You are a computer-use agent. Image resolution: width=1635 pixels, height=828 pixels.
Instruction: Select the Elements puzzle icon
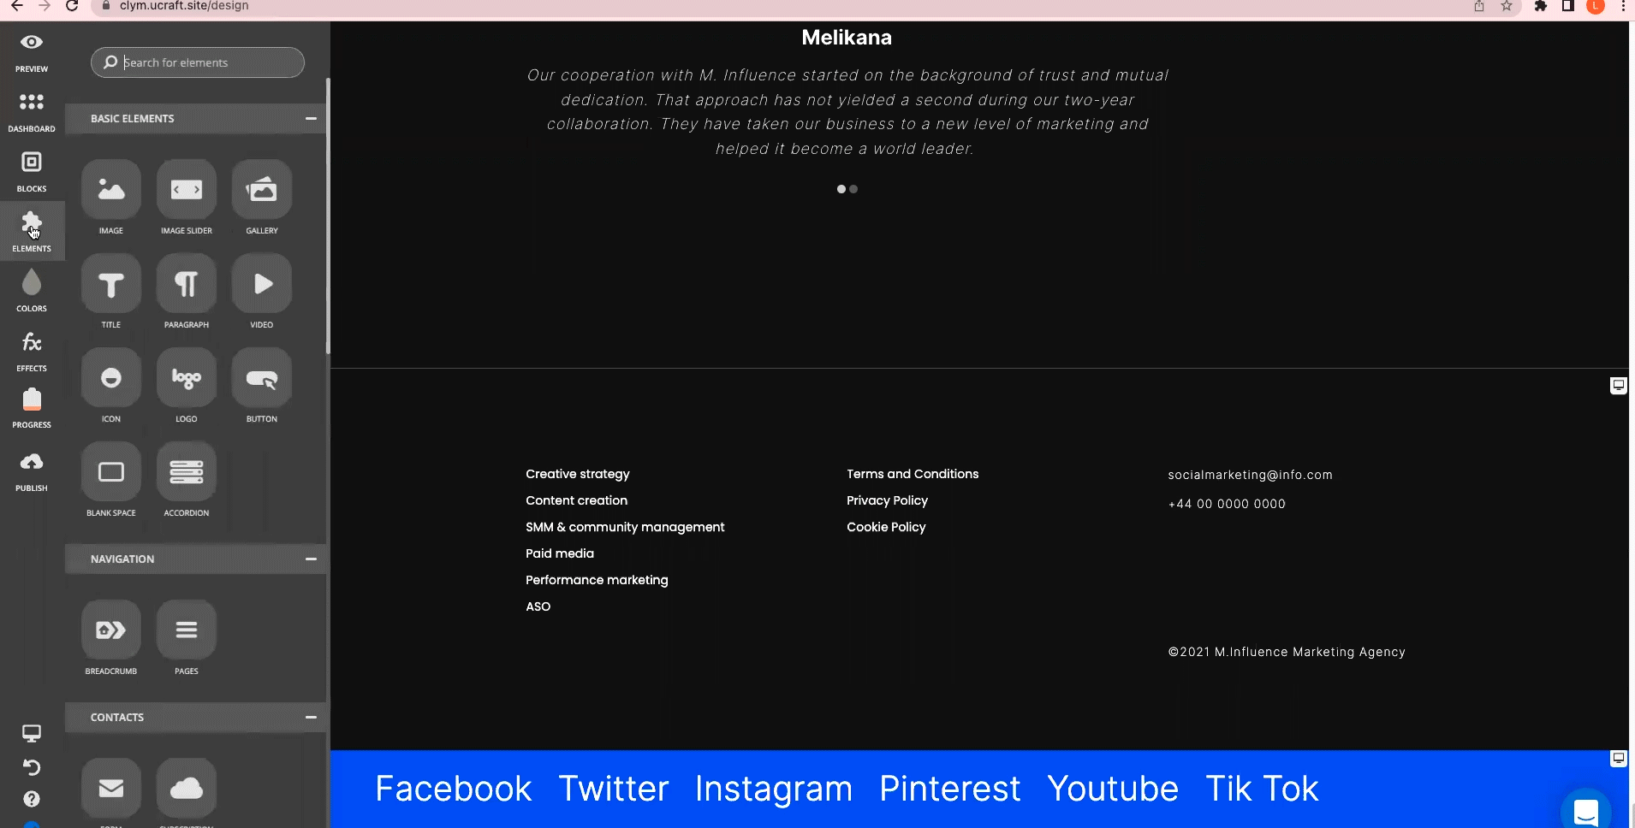coord(32,223)
